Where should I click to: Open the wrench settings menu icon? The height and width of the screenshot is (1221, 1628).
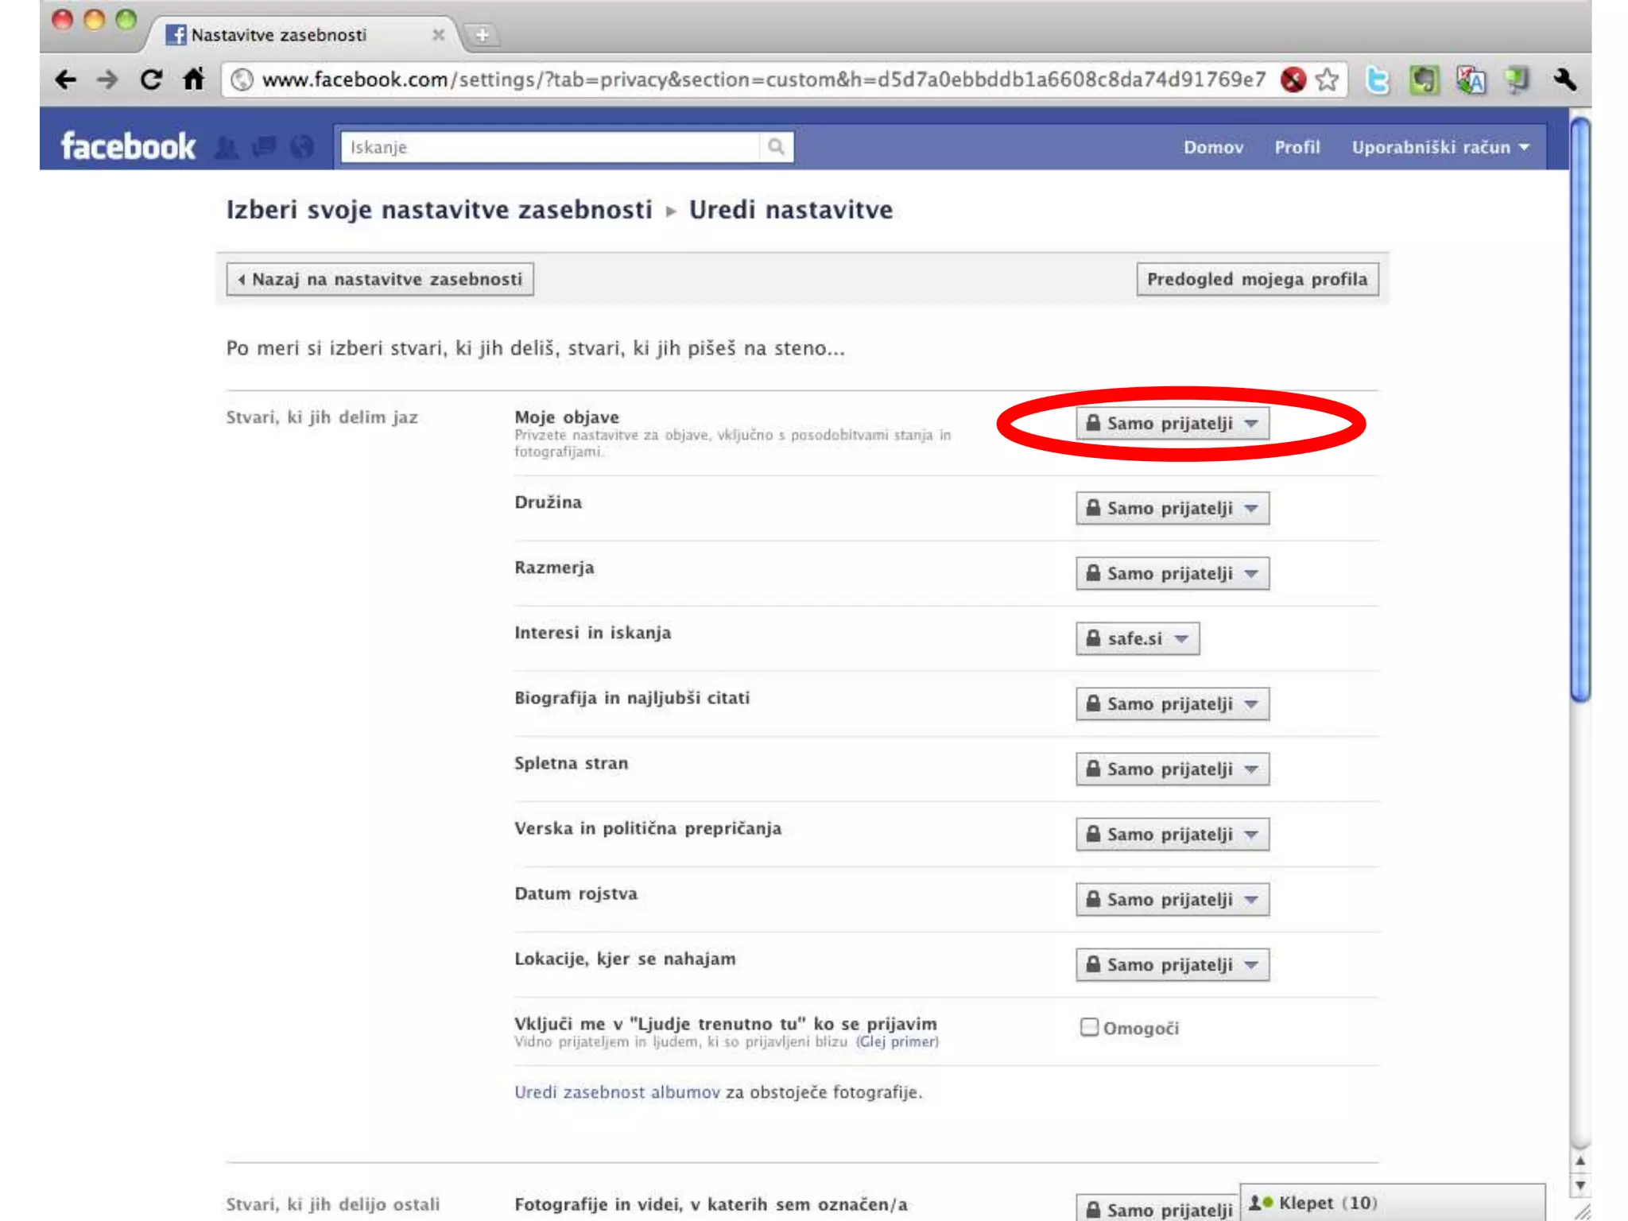tap(1564, 79)
